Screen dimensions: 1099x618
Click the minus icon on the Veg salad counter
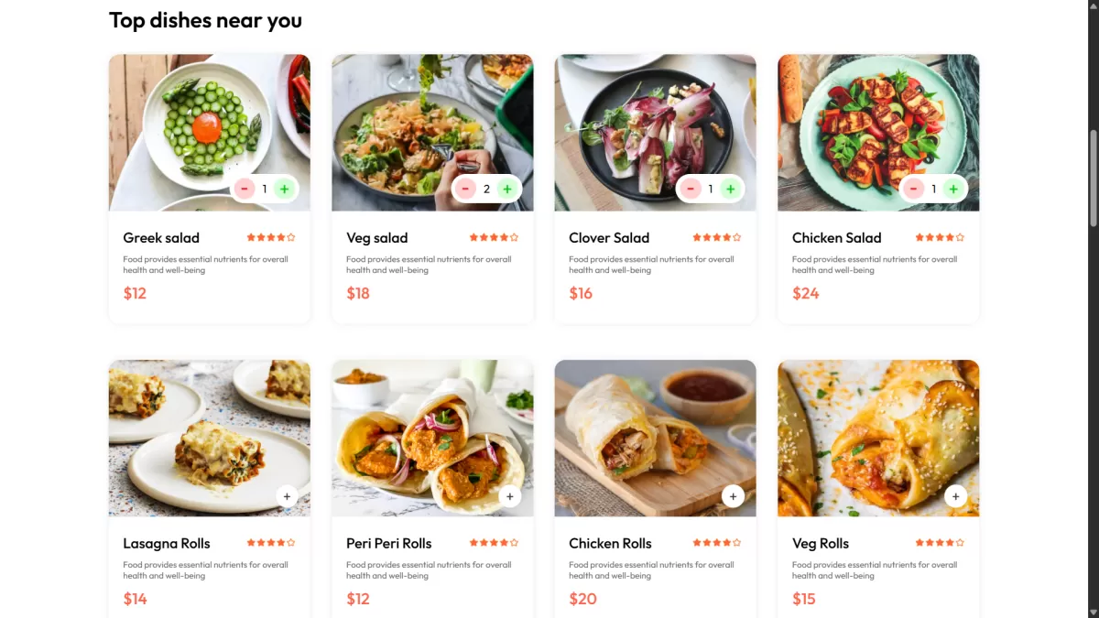[465, 189]
